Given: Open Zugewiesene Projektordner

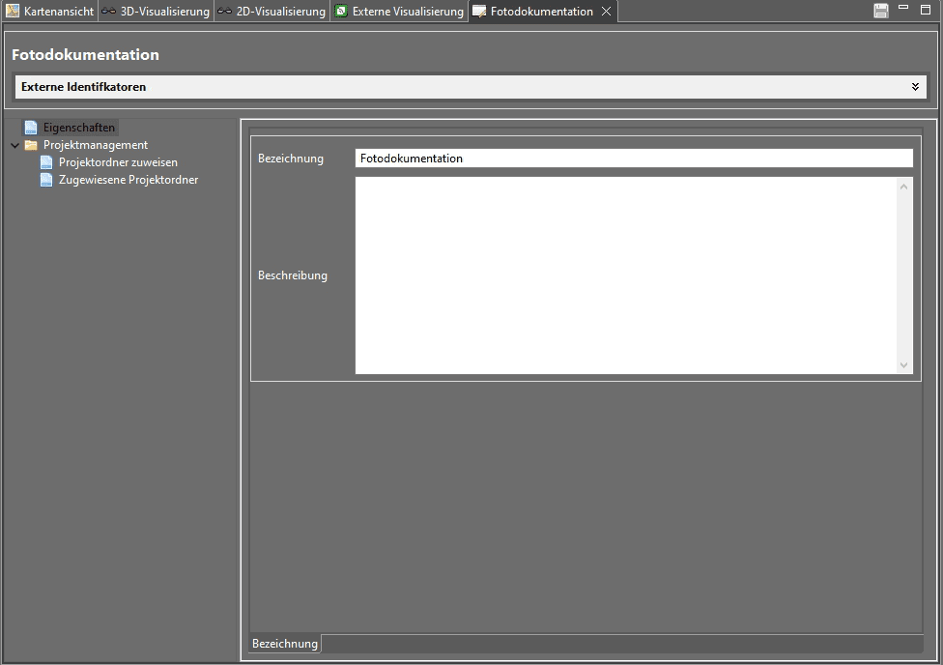Looking at the screenshot, I should point(129,180).
